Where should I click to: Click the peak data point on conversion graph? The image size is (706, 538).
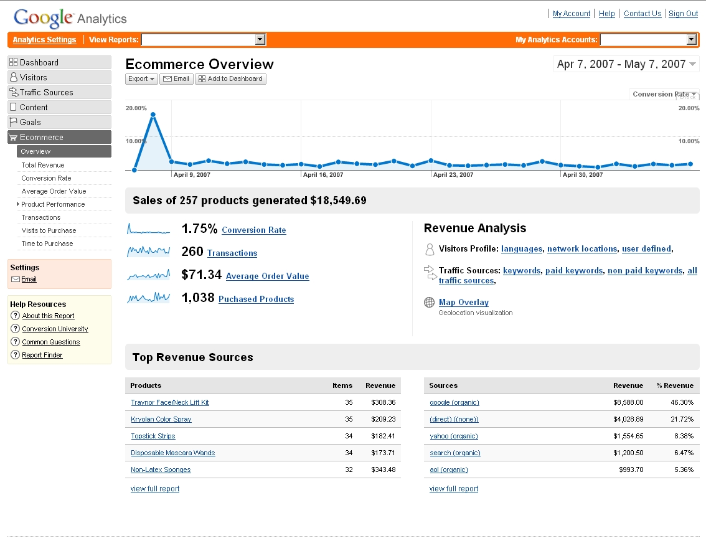(153, 115)
